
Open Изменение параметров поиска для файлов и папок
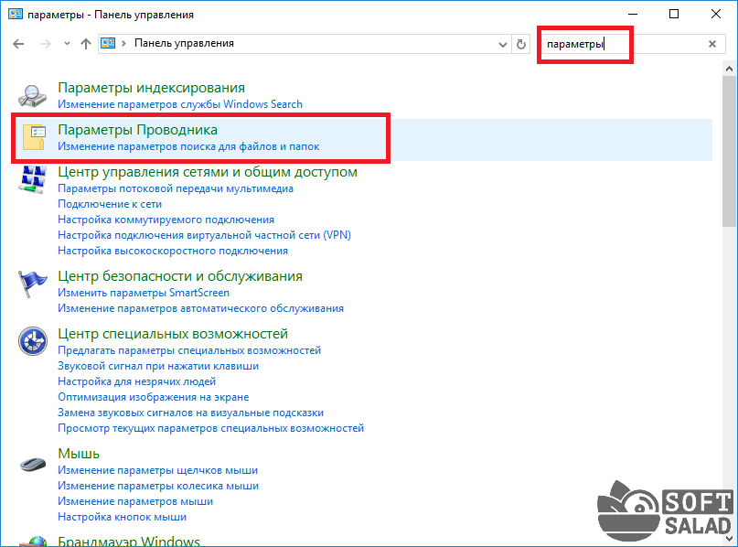coord(188,146)
